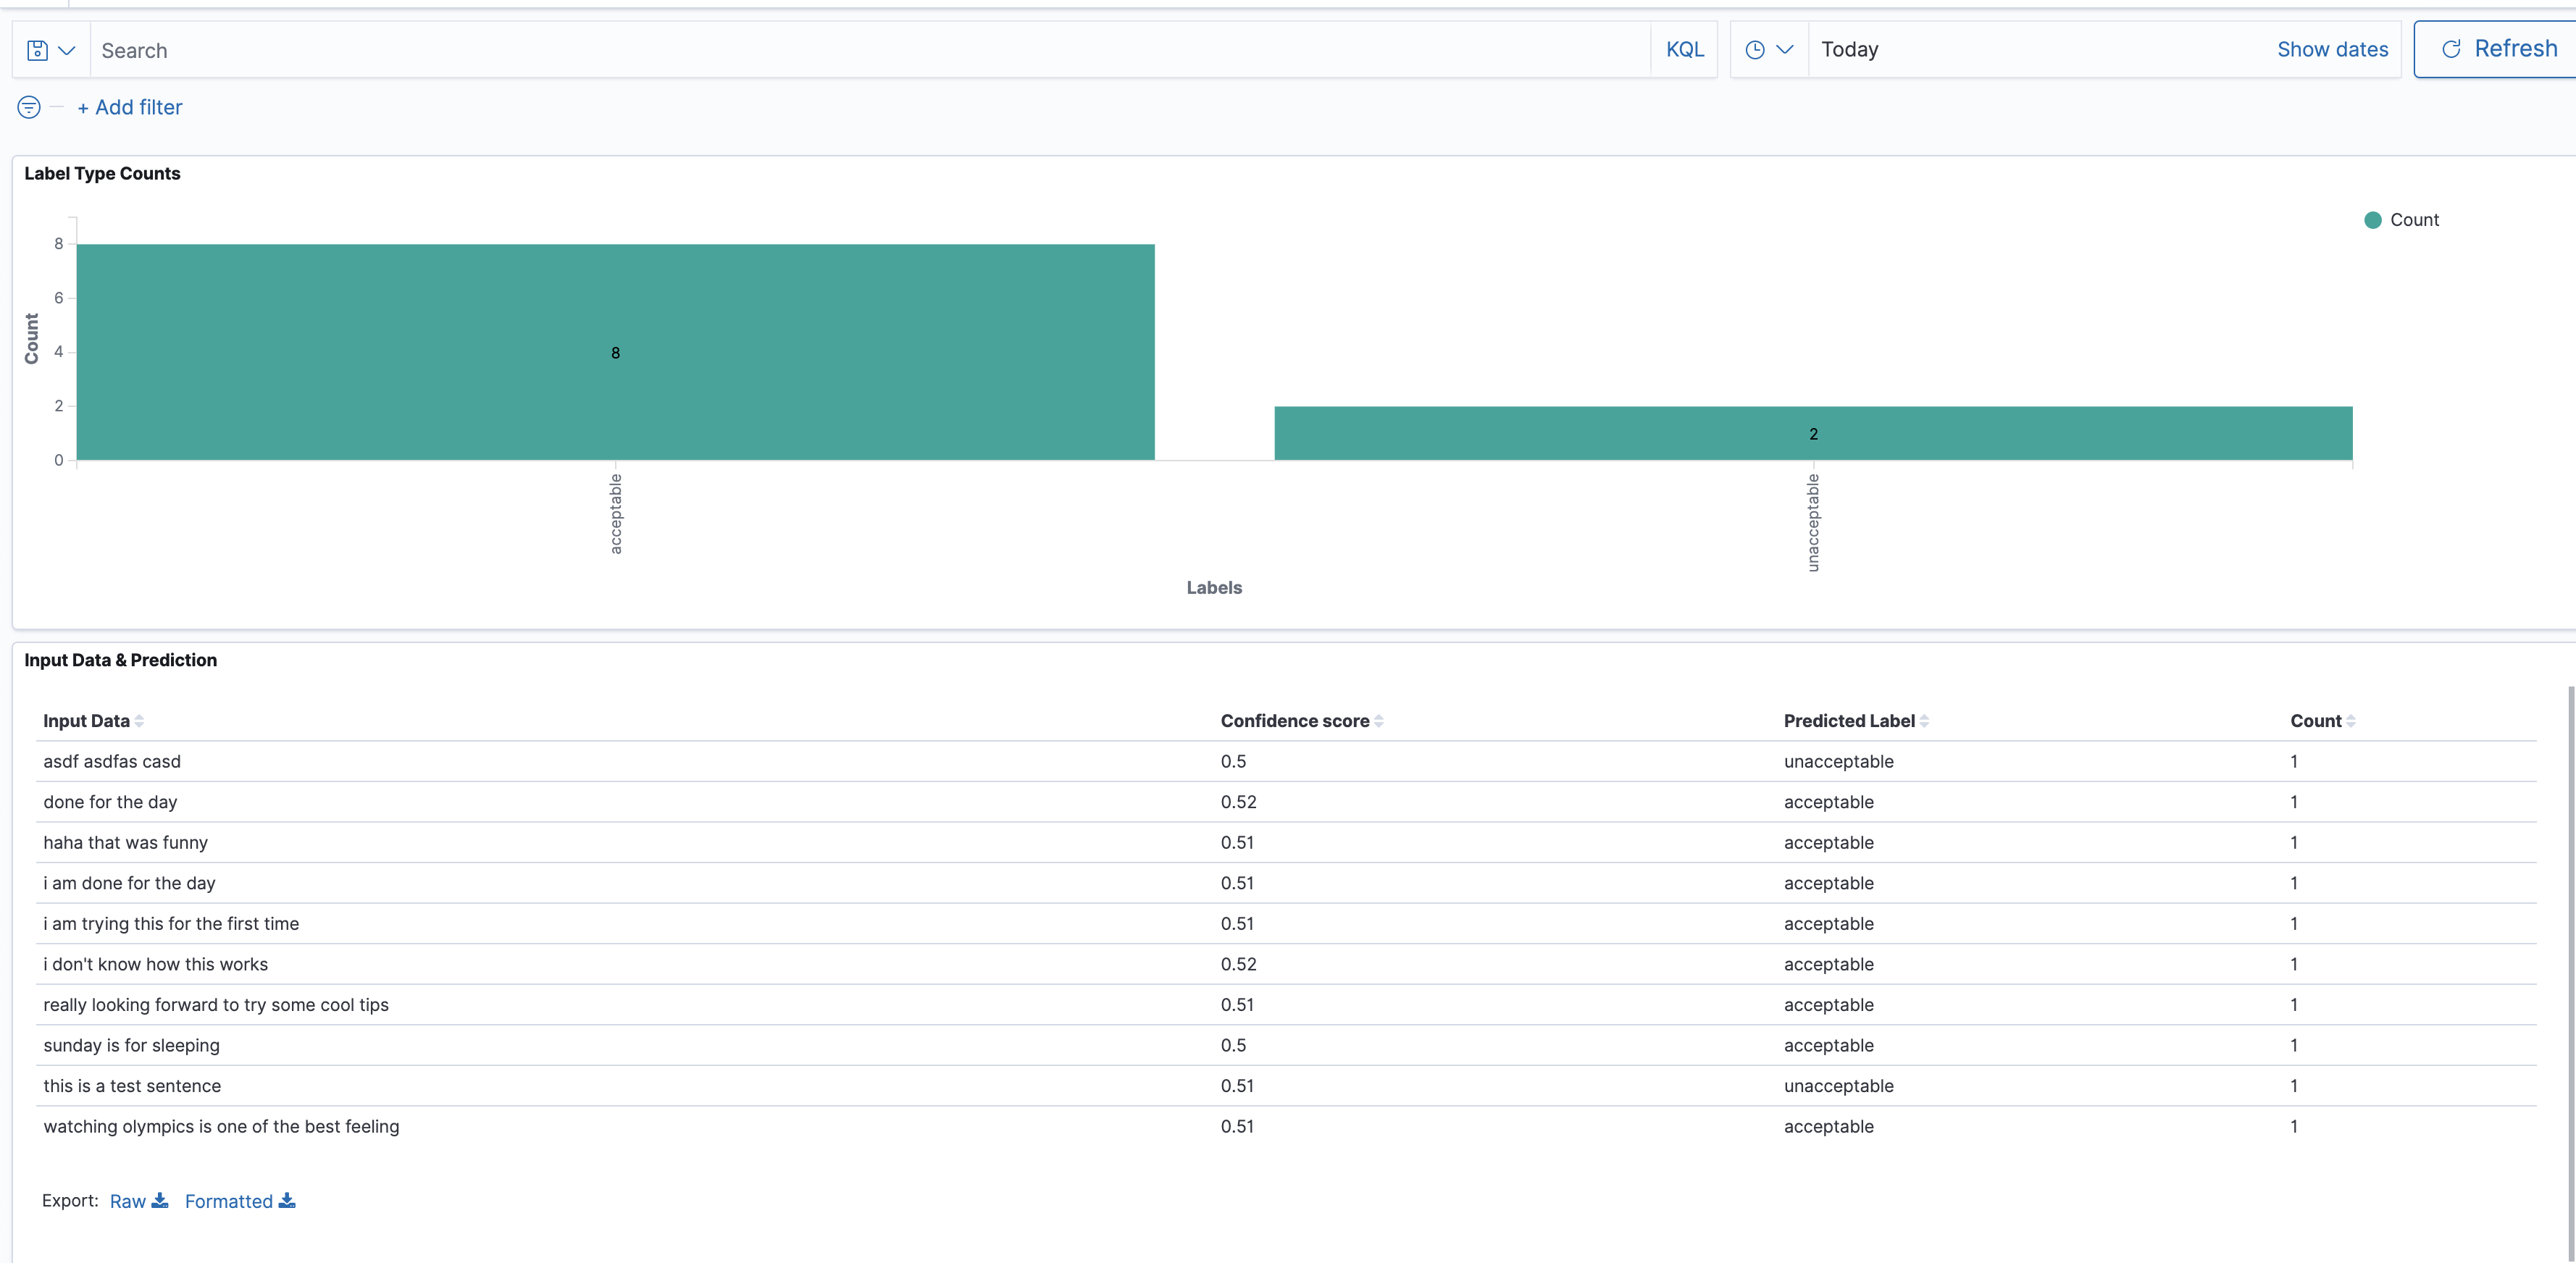Viewport: 2576px width, 1263px height.
Task: Sort by Count column arrows
Action: point(2351,721)
